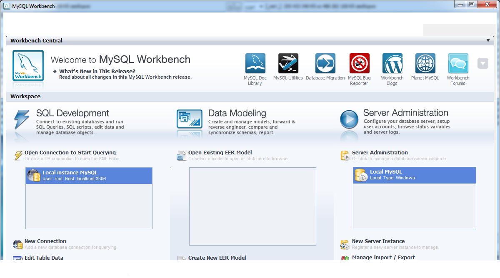The width and height of the screenshot is (500, 278).
Task: Click the Edit Table Data icon
Action: click(x=17, y=258)
